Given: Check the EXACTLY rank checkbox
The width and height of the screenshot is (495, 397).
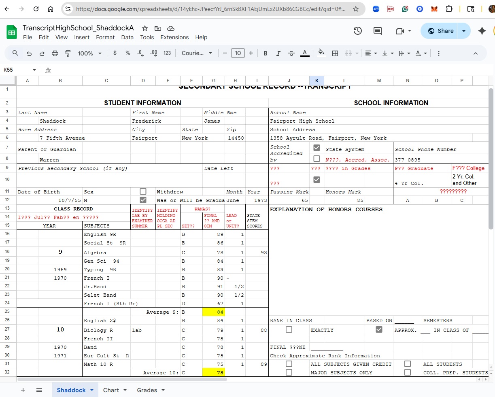Looking at the screenshot, I should [x=289, y=330].
